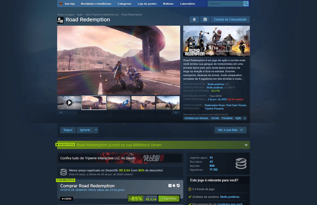Screen dimensions: 317x205
Task: Click the Seguidores value 77.762
Action: point(213,170)
